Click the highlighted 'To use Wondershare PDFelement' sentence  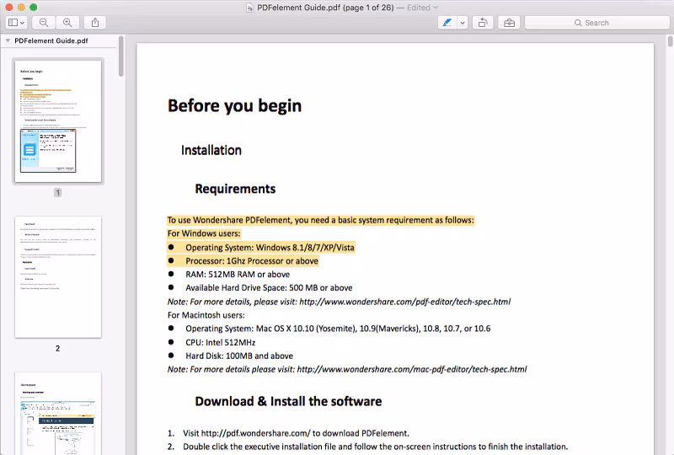pos(321,220)
